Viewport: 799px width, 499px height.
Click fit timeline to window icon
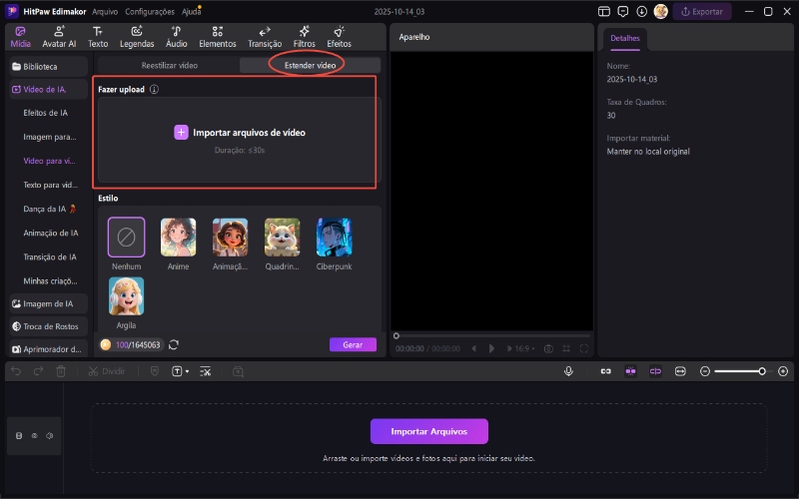tap(680, 371)
